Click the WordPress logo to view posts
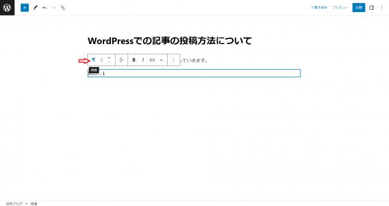 [x=7, y=7]
